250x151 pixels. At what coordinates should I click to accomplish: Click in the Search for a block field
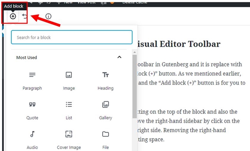72,37
